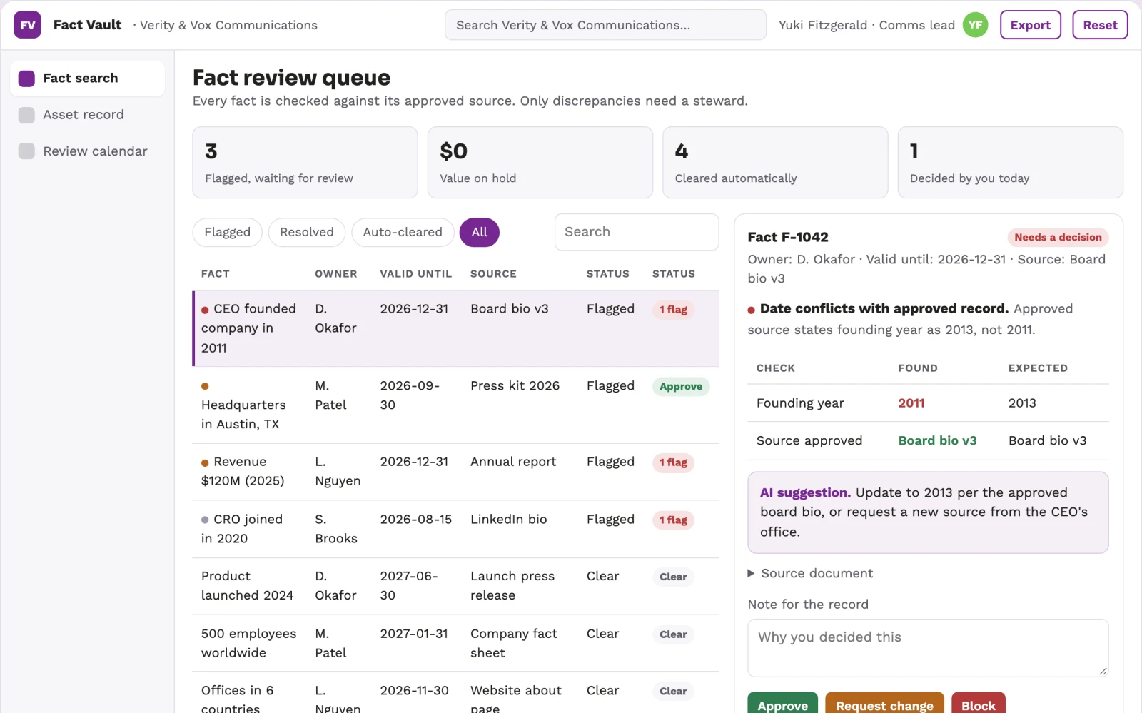The width and height of the screenshot is (1142, 713).
Task: Click the Clear badge for 500 employees row
Action: point(673,634)
